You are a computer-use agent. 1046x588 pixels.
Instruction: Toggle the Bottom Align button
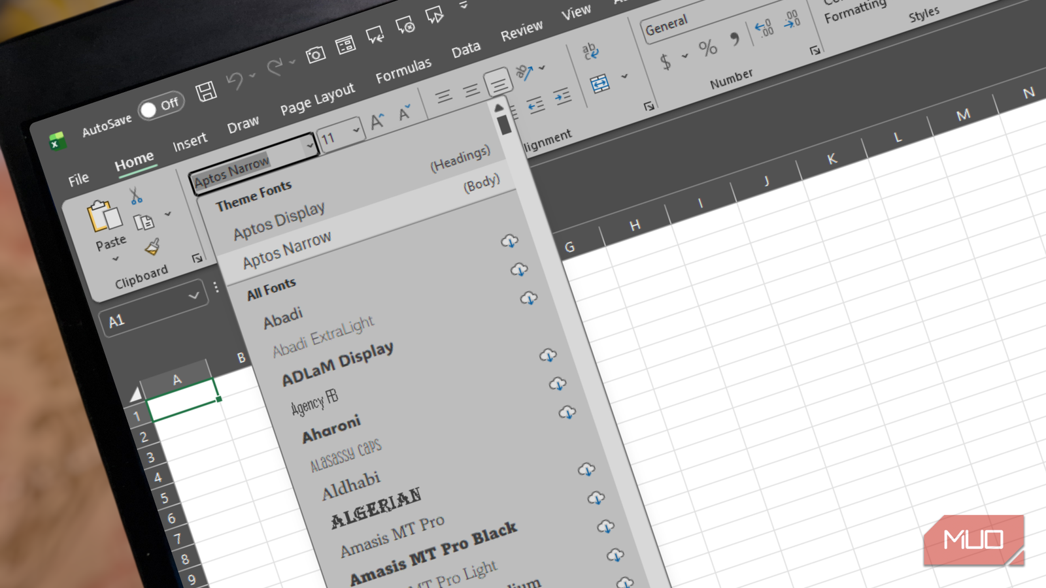[x=498, y=83]
